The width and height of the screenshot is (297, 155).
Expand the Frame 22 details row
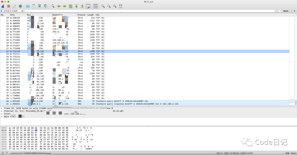point(2,108)
